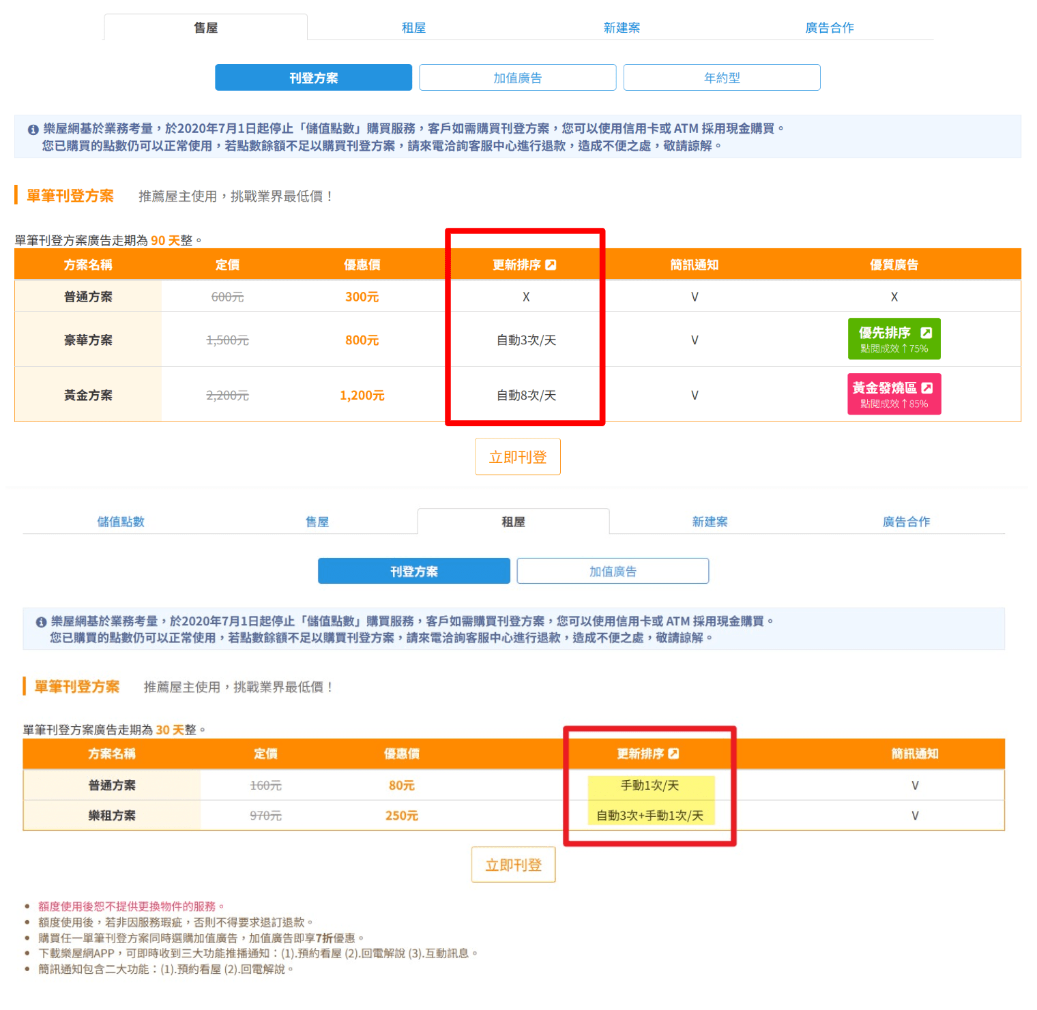The height and width of the screenshot is (1010, 1037).
Task: Select lower 刊登方案 blue button
Action: pyautogui.click(x=413, y=571)
